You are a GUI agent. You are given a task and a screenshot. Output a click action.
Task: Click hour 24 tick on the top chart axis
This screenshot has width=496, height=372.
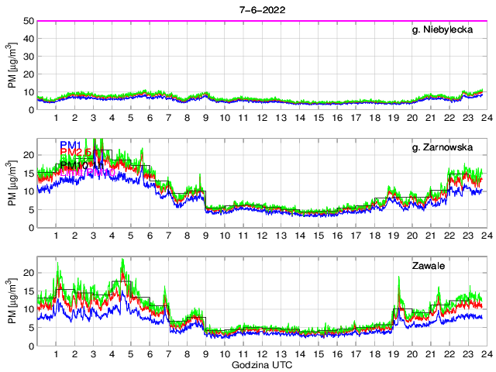pos(486,117)
